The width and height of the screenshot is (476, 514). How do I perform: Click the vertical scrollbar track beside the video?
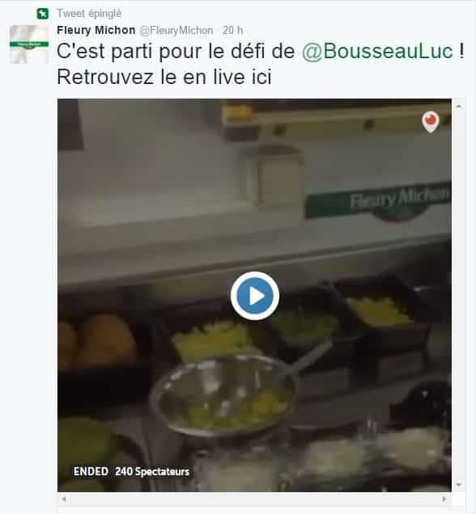pos(459,295)
